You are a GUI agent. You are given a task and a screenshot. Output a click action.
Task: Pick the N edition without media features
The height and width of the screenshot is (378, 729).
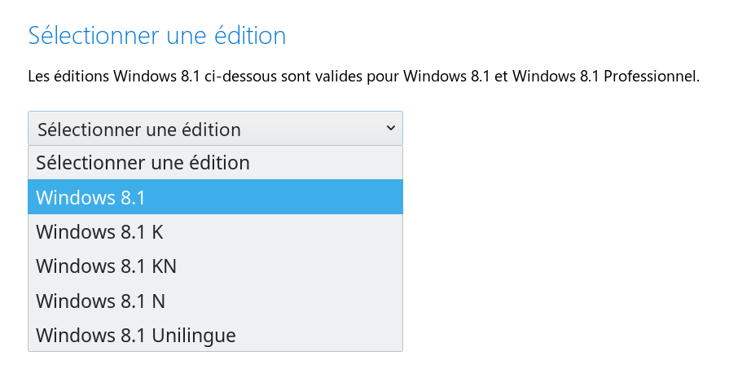215,301
